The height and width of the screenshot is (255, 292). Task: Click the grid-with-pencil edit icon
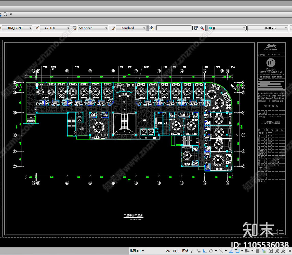151,28
